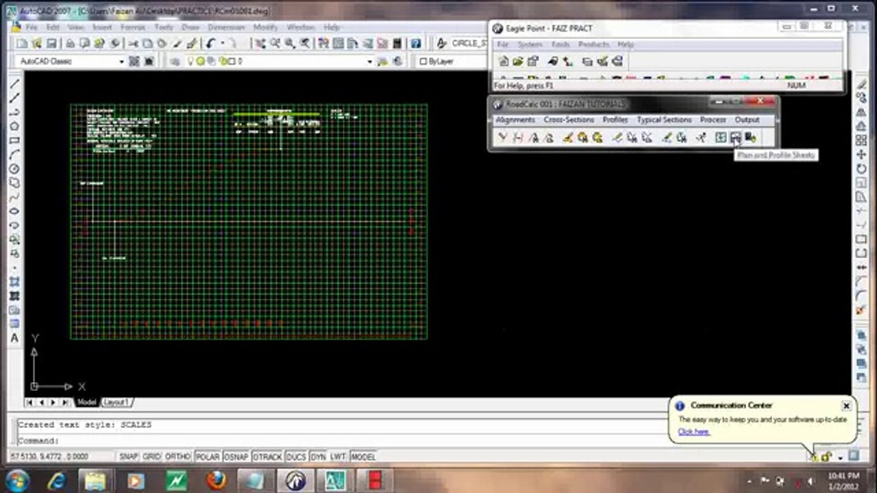Select the Rectangle tool in Draw toolbar
The image size is (877, 493).
14,141
